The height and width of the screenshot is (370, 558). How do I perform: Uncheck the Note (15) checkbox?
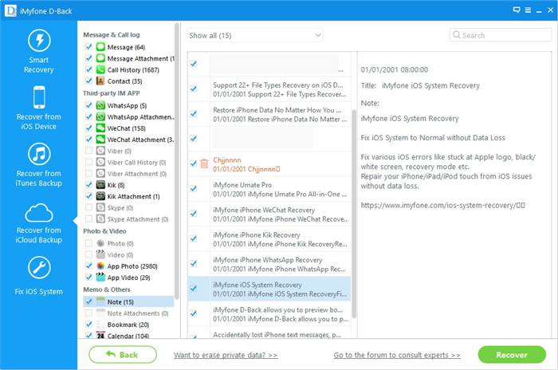point(89,302)
